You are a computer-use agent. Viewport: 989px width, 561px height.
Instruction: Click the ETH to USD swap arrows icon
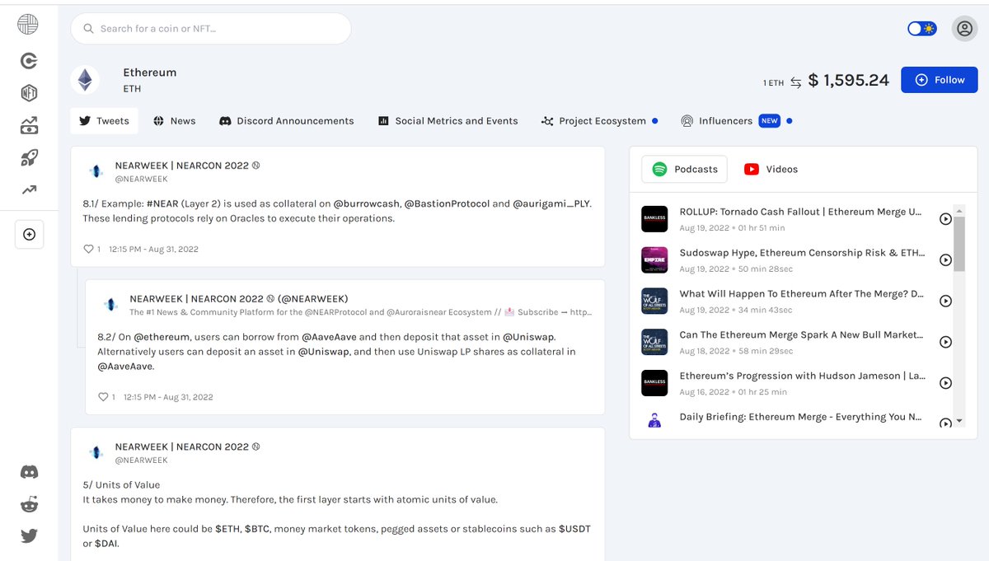(796, 82)
